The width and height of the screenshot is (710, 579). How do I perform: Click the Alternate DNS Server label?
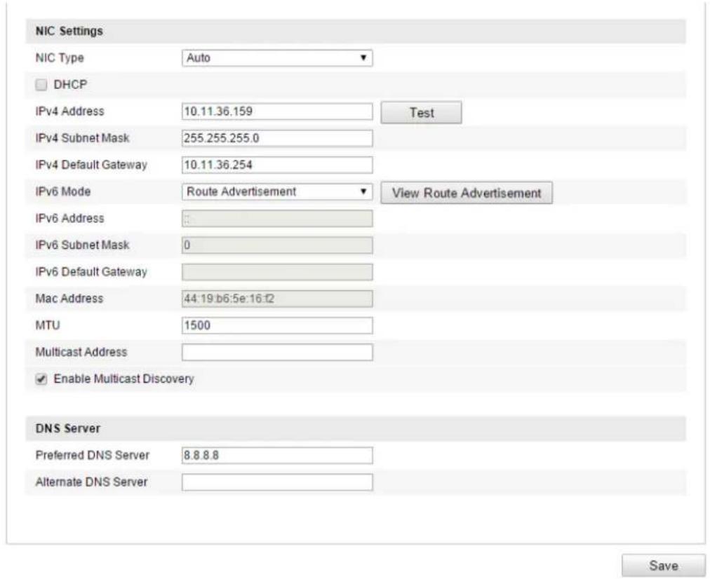click(91, 482)
